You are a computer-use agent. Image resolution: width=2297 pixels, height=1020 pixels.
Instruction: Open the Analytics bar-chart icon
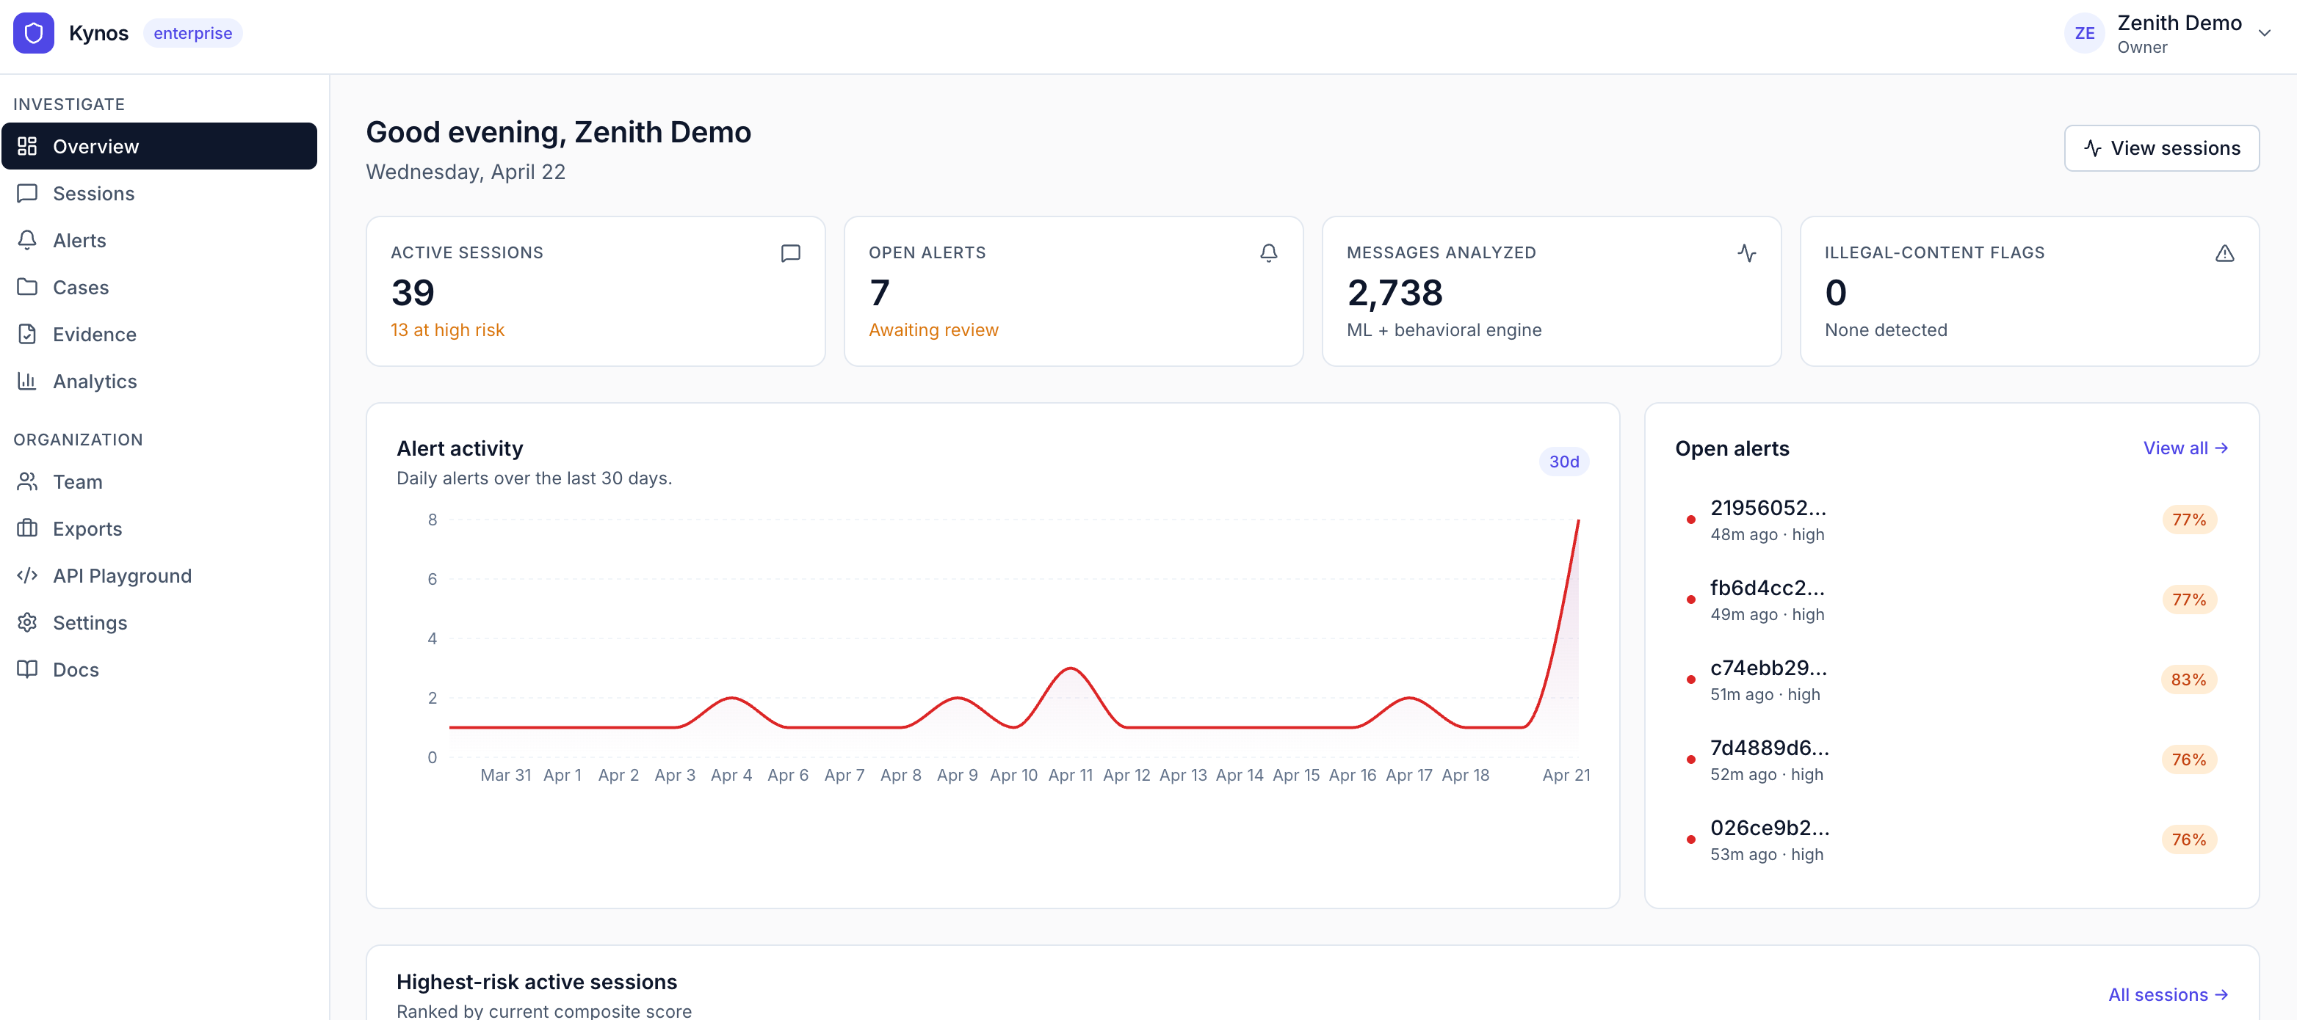click(26, 382)
